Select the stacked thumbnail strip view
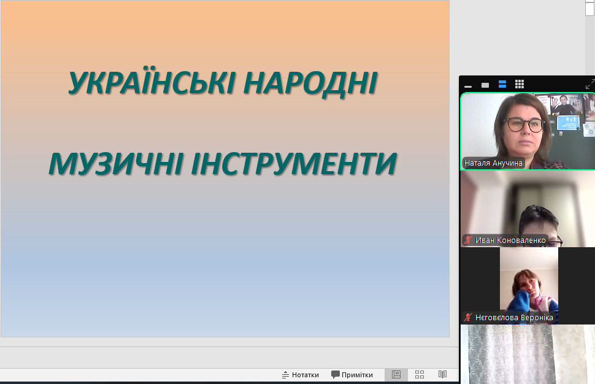The width and height of the screenshot is (595, 384). point(502,84)
